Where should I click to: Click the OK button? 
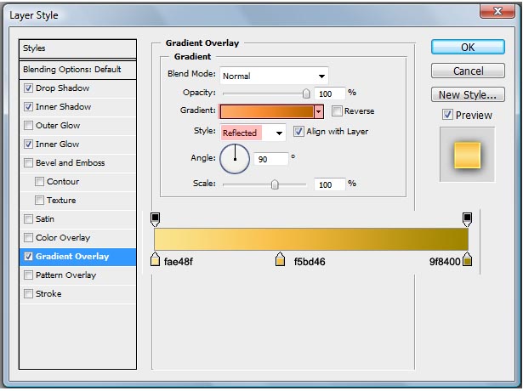[468, 47]
